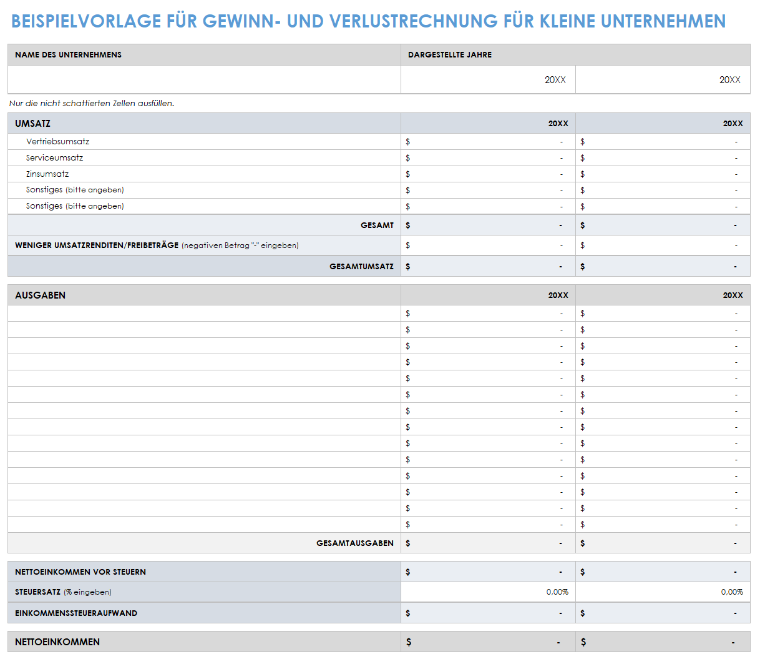This screenshot has height=659, width=760.
Task: Click the GESAMT total cell under Umsatz
Action: click(x=487, y=225)
